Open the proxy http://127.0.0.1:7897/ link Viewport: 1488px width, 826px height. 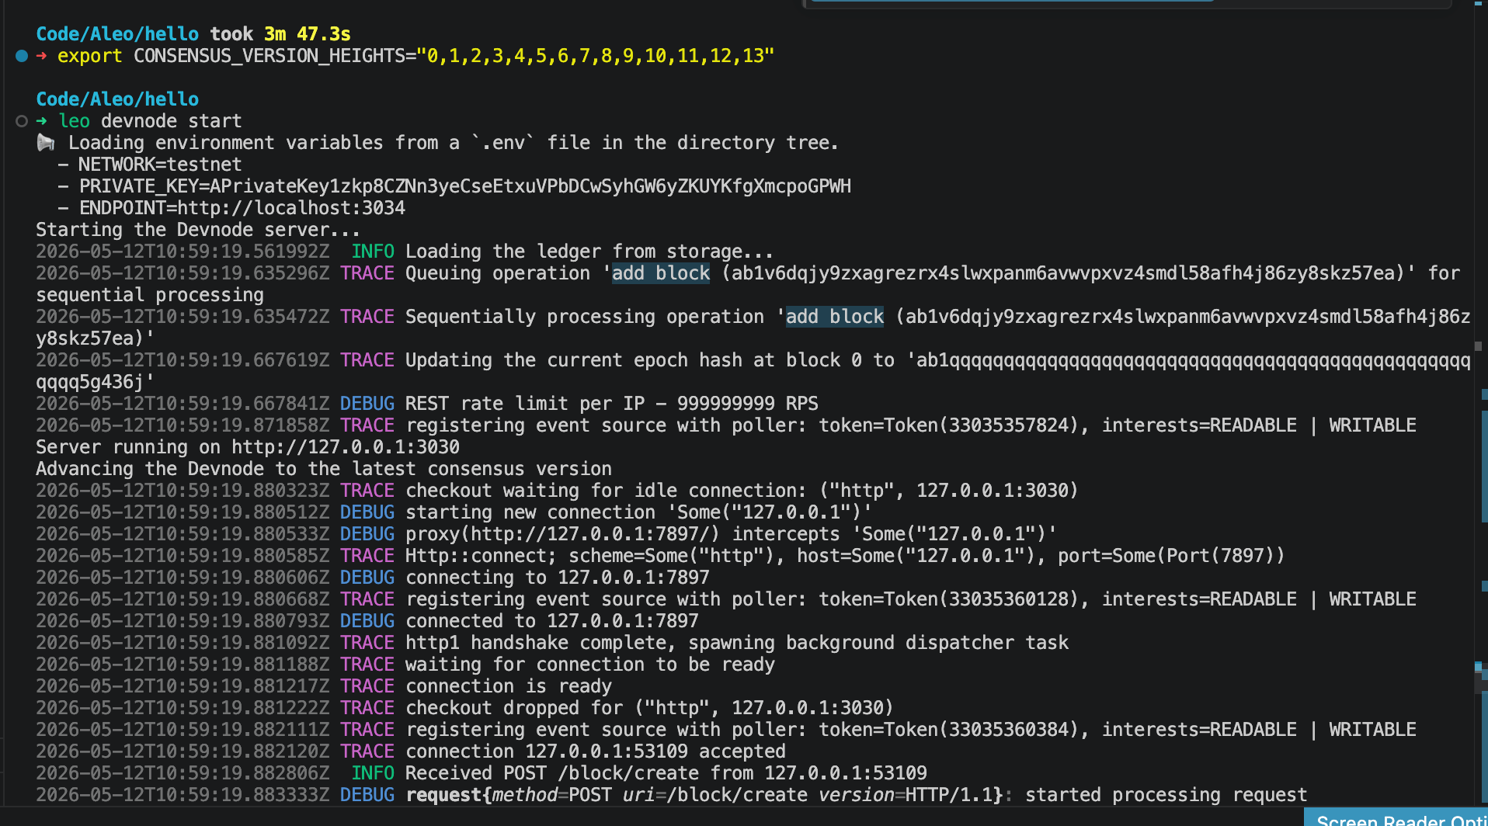[x=590, y=534]
